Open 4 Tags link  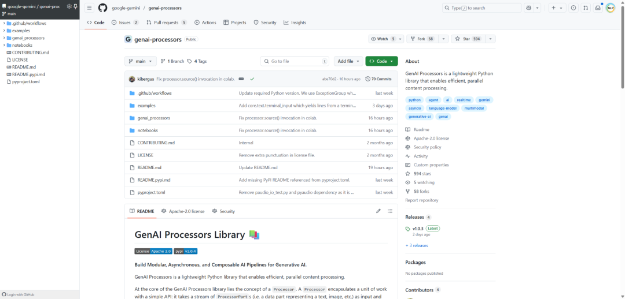point(197,61)
